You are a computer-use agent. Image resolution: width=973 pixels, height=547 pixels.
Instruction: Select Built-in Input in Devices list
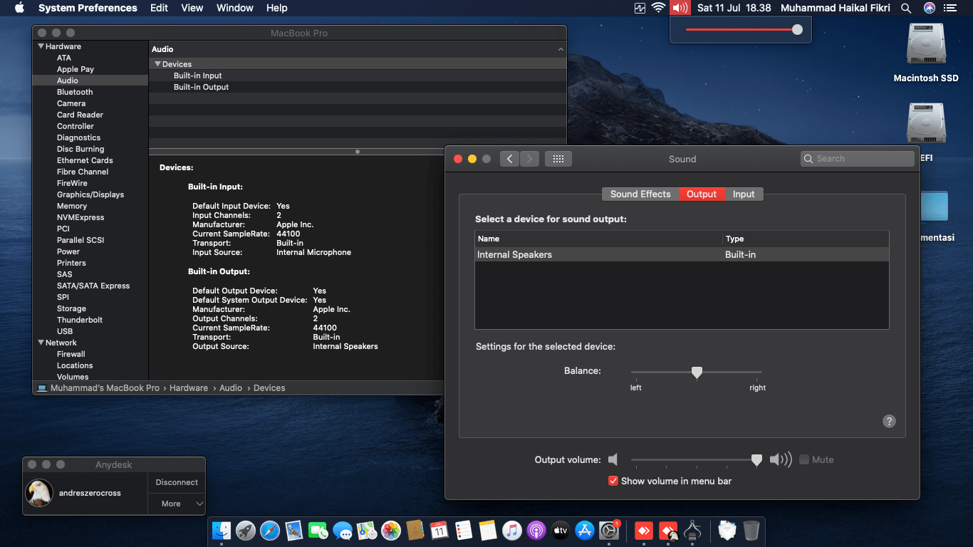coord(198,75)
